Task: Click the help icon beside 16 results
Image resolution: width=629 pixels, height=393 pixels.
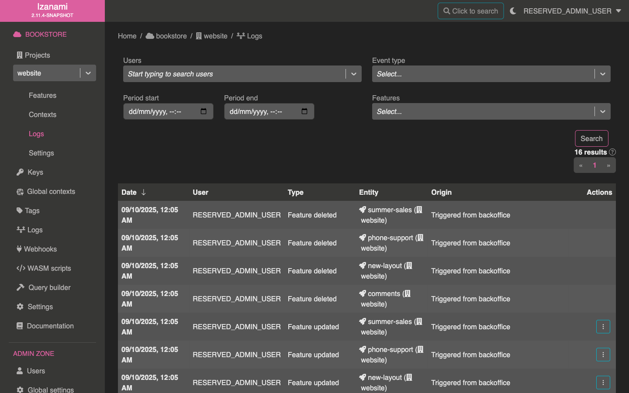Action: point(612,152)
